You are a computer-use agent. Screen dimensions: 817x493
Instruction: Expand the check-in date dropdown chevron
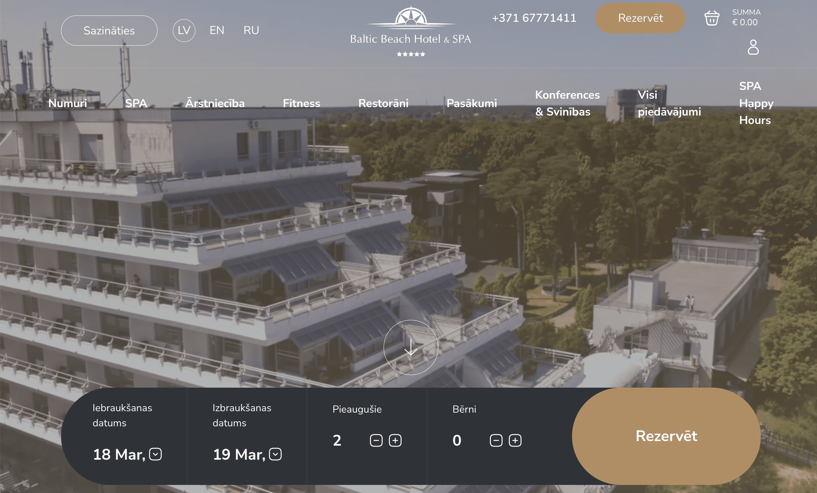click(x=155, y=454)
